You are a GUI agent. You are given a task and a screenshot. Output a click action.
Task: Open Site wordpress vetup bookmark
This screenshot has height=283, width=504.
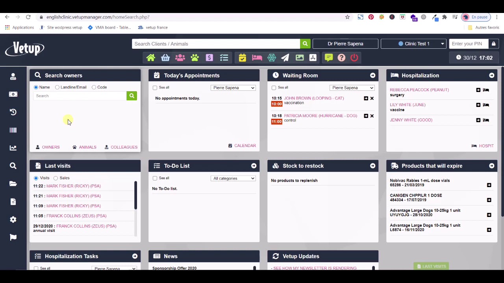click(x=61, y=28)
